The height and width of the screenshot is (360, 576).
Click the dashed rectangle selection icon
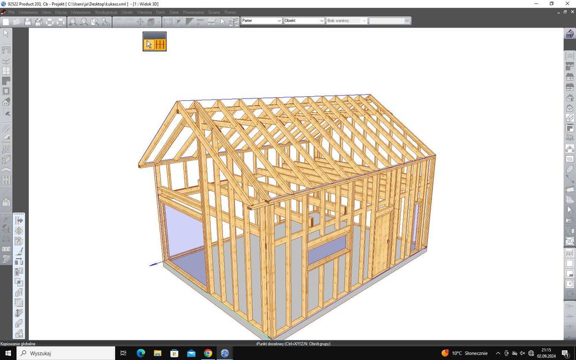(168, 22)
